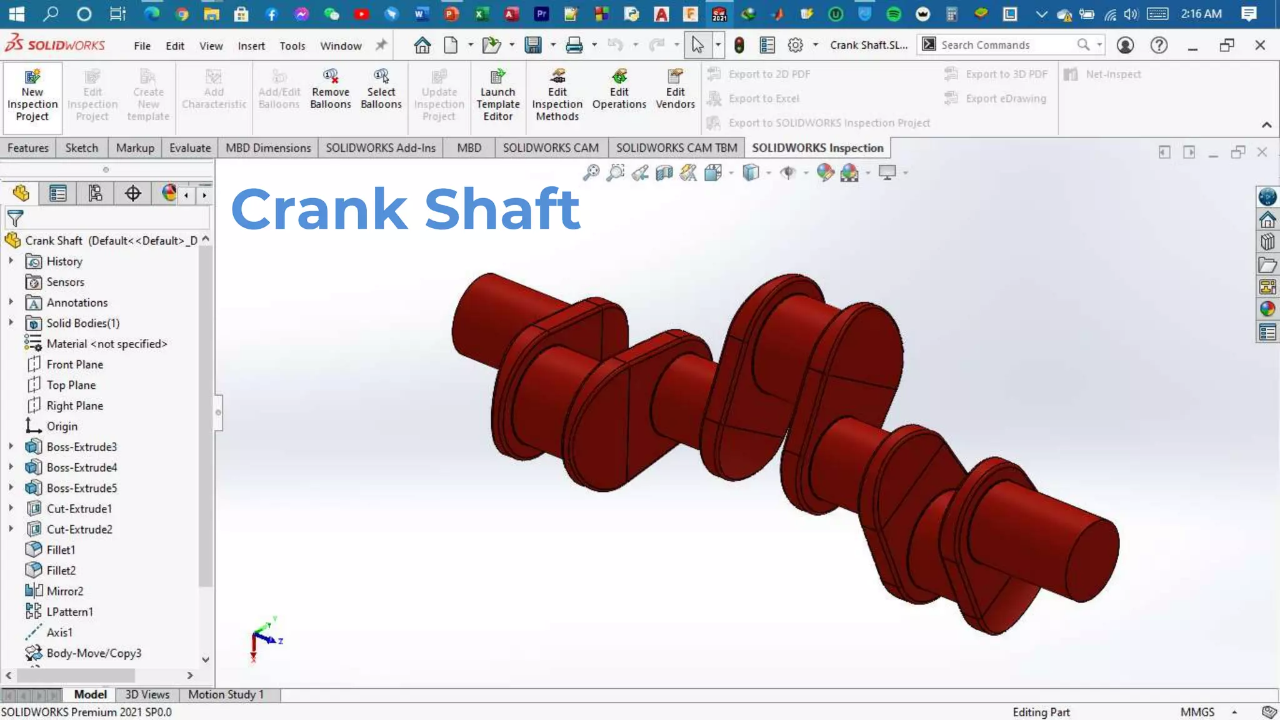This screenshot has width=1280, height=720.
Task: Expand the History tree node
Action: (x=11, y=261)
